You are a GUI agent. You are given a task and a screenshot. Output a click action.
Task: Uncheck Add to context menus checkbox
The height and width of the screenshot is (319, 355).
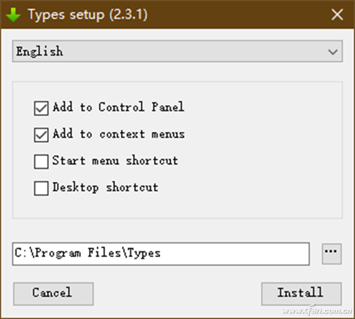tap(41, 135)
